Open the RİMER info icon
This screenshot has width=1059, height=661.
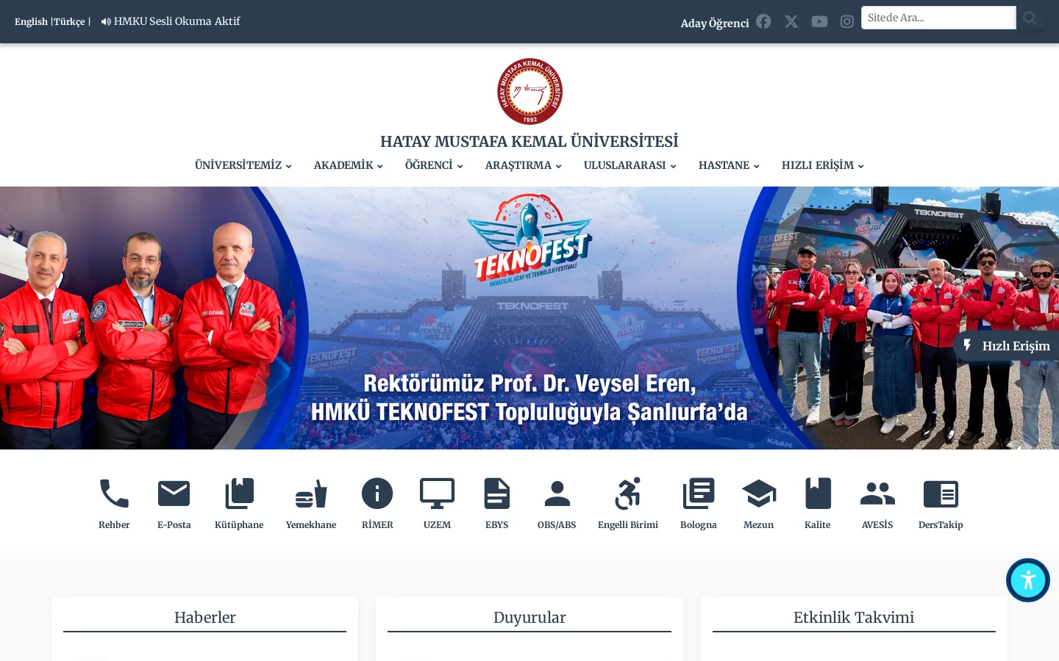point(377,494)
